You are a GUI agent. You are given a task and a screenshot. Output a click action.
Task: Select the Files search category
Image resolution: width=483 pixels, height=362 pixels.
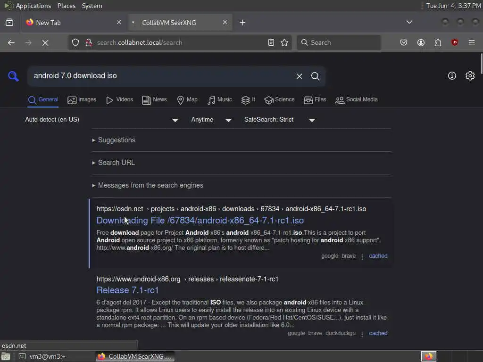click(315, 100)
